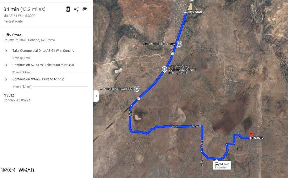Print the directions using printer icon
Screen dimensions: 288x178
(85, 9)
